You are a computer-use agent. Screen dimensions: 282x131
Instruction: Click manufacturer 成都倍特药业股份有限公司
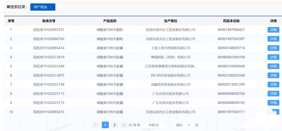click(171, 84)
